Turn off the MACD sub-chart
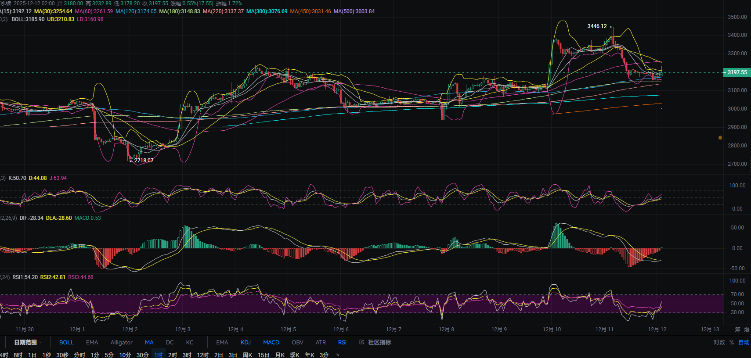Viewport: 751px width, 358px height. 271,342
